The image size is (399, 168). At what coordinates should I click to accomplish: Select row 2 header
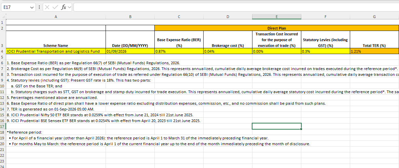(x=3, y=28)
